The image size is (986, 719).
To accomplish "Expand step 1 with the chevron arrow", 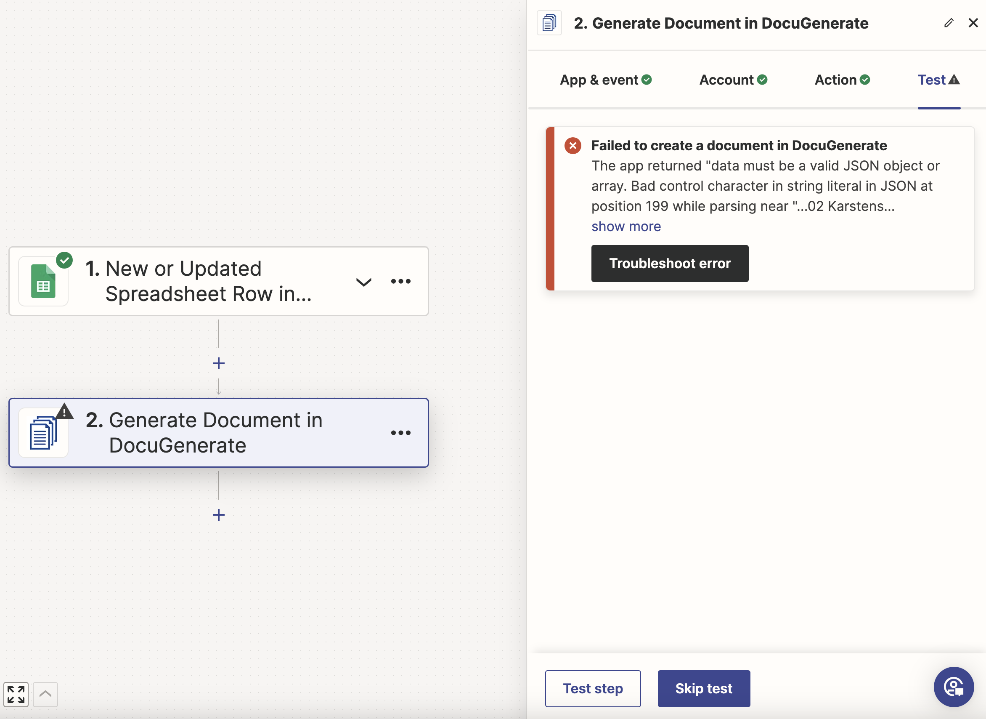I will 363,282.
